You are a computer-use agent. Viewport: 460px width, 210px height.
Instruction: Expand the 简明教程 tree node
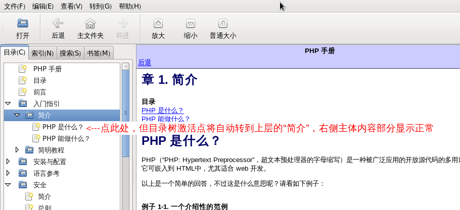17,150
